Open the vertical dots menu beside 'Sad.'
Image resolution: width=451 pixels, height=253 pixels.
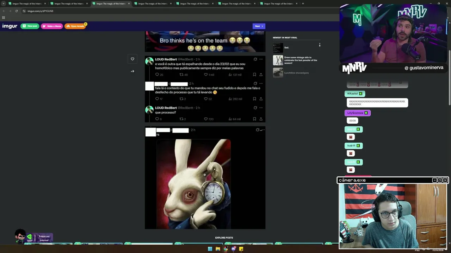(320, 45)
